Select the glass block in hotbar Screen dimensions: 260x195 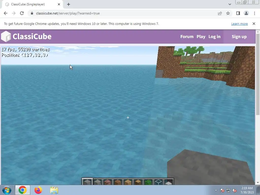[x=158, y=182]
